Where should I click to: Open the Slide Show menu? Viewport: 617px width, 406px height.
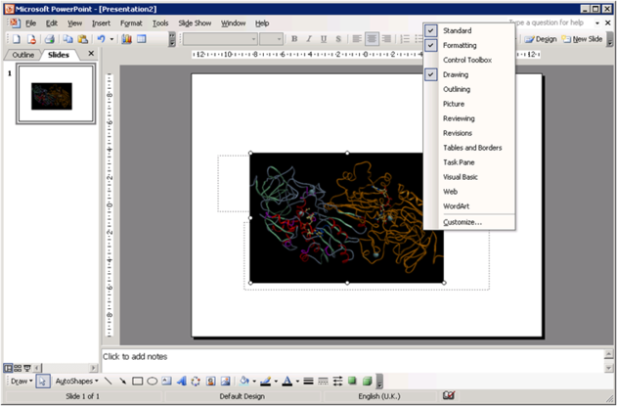(194, 23)
